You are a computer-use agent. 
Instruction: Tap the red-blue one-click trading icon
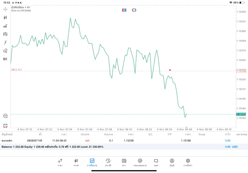pos(124,10)
